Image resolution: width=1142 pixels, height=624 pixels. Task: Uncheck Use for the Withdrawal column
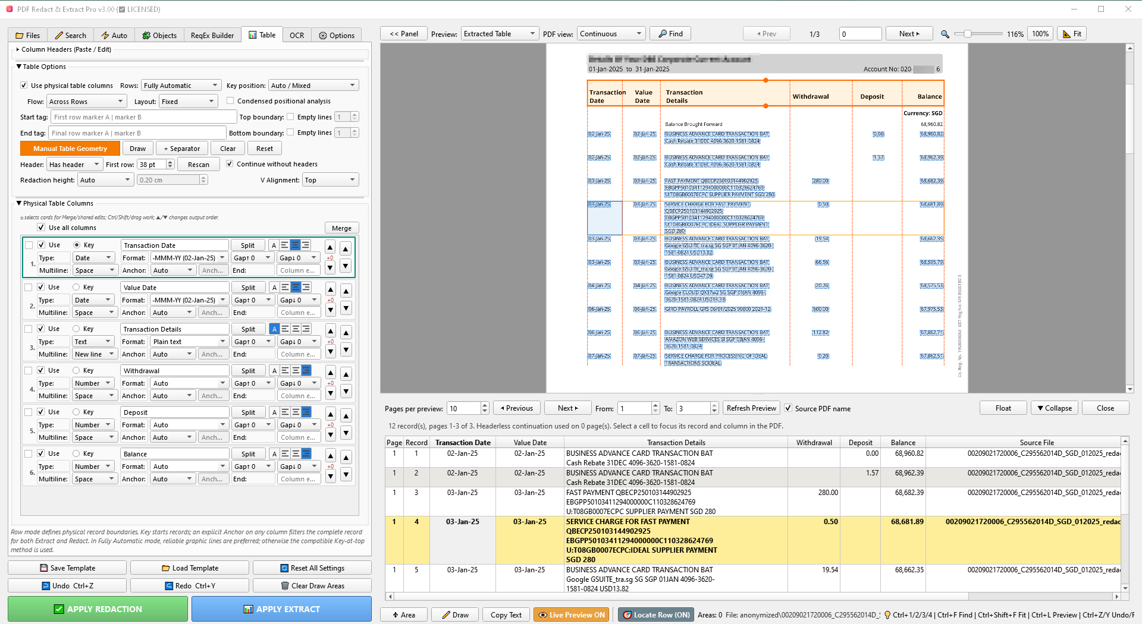41,370
